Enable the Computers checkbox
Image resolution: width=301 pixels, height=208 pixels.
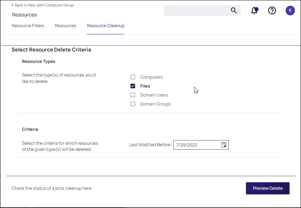133,77
